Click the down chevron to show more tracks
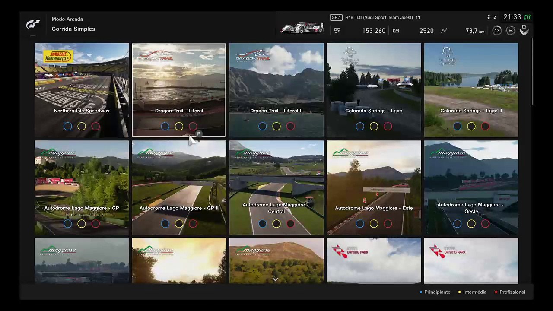The image size is (553, 311). [275, 279]
